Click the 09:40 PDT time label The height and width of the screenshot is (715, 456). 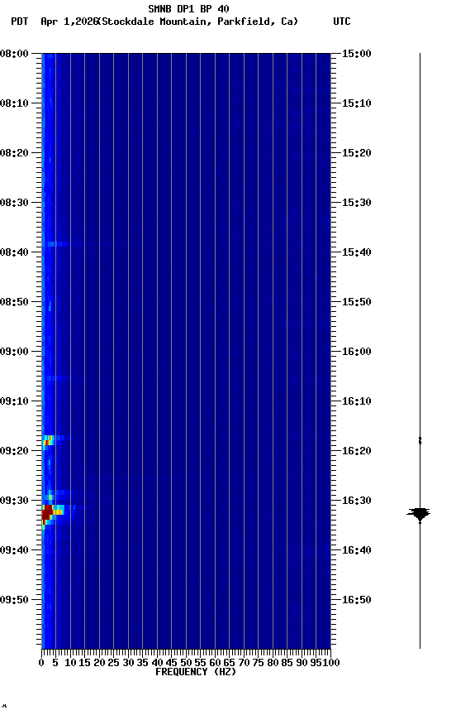[x=14, y=550]
